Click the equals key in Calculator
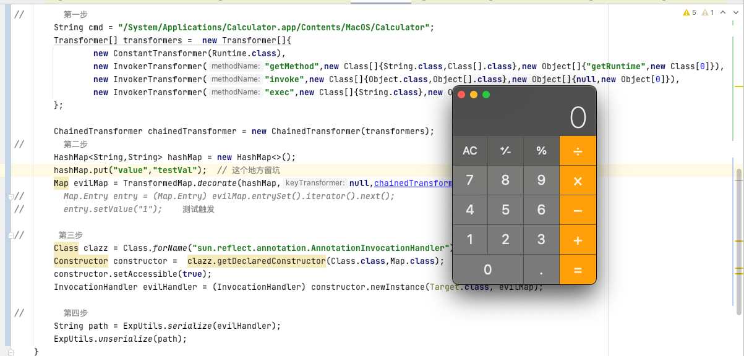The width and height of the screenshot is (744, 356). (578, 269)
